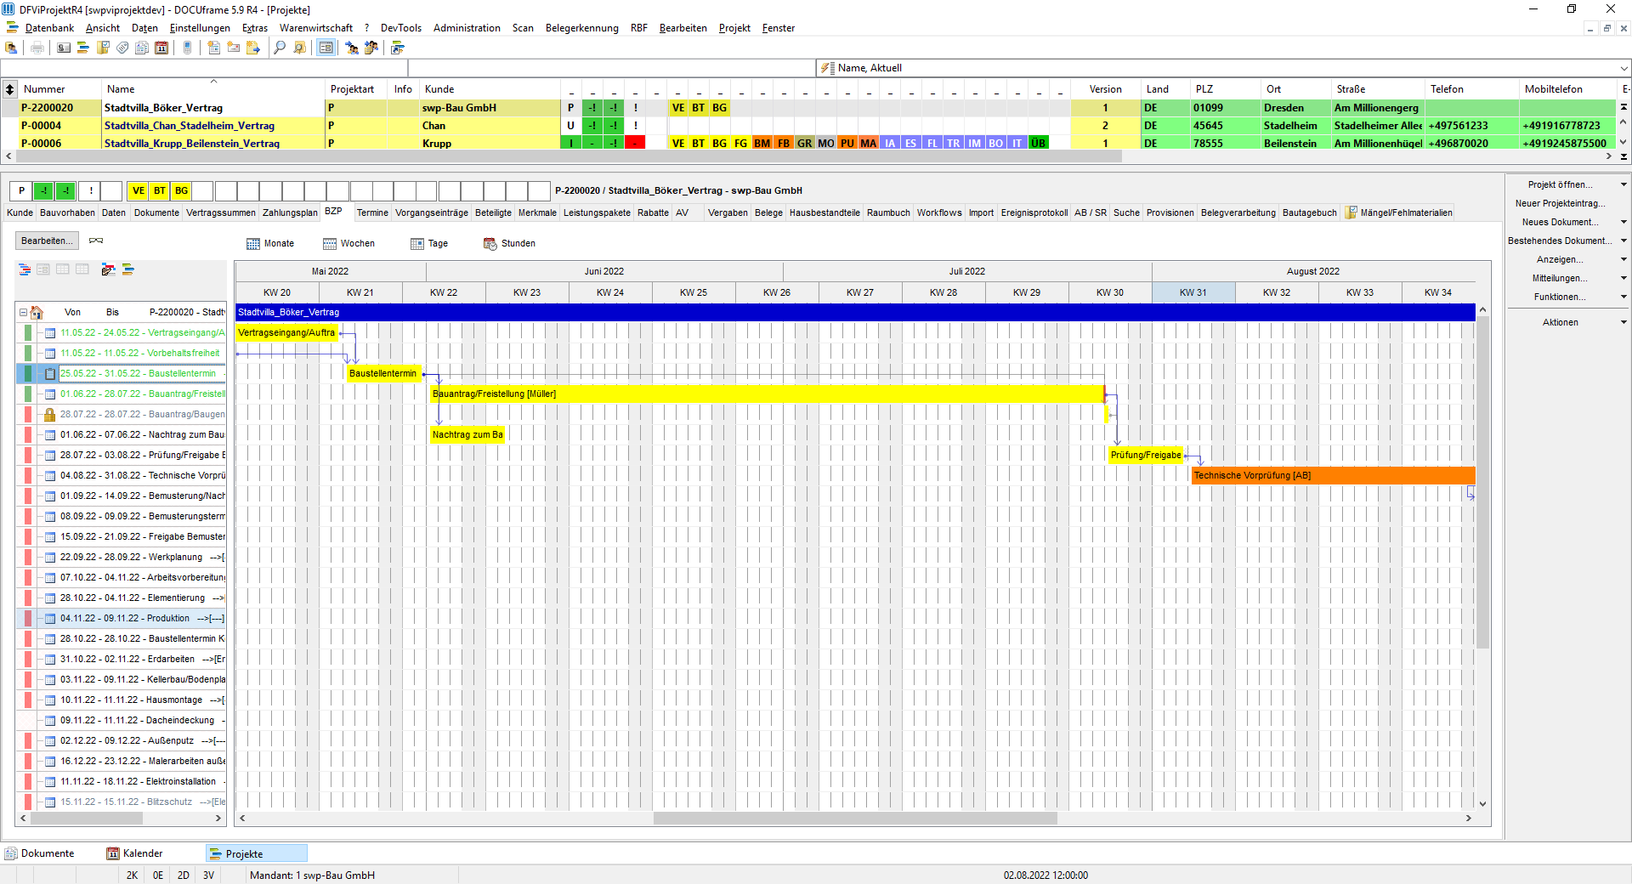Image resolution: width=1632 pixels, height=884 pixels.
Task: Click the Bearbeiten... button
Action: pyautogui.click(x=47, y=241)
